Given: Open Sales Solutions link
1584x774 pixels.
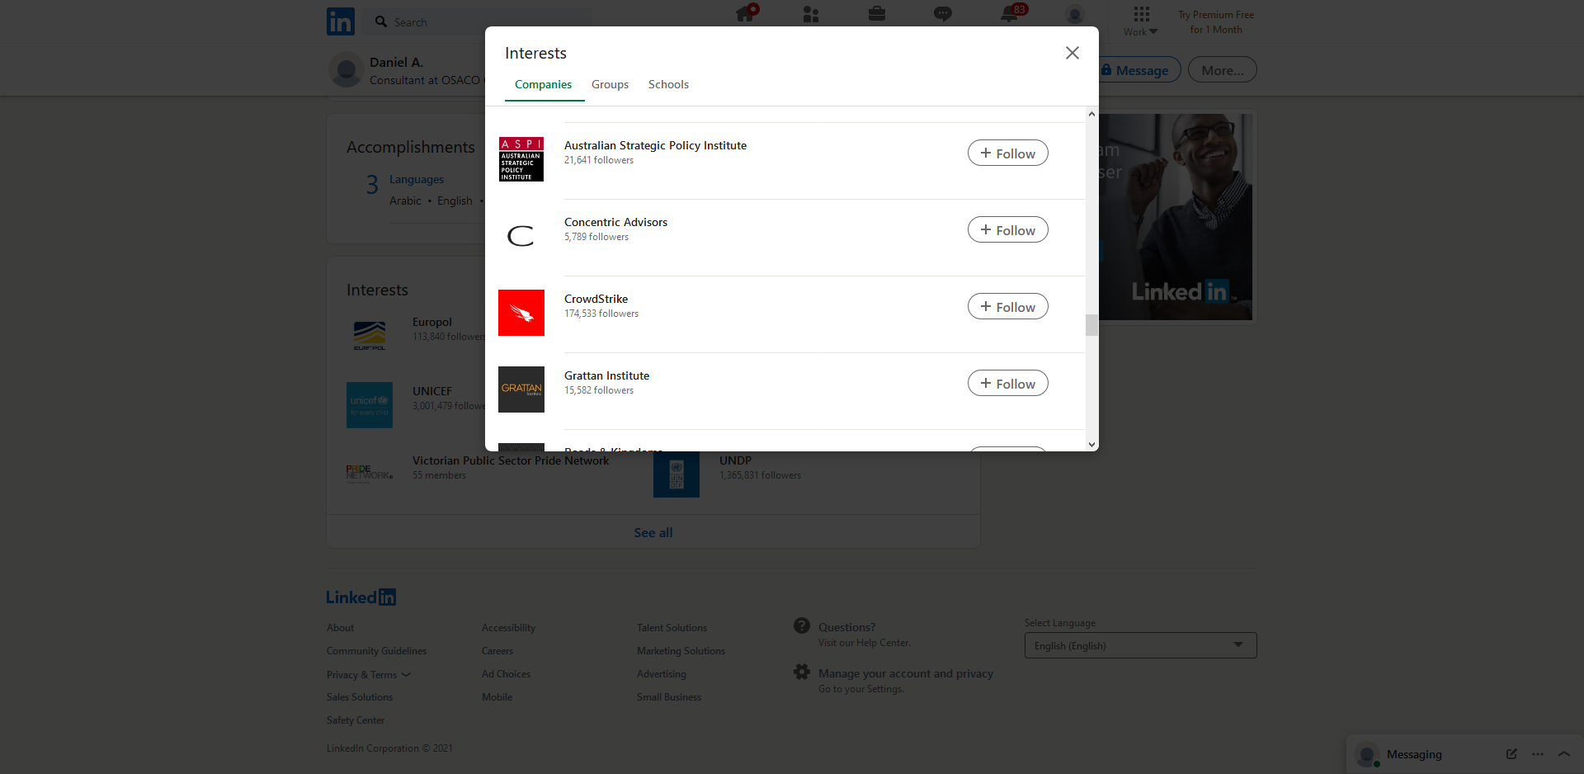Looking at the screenshot, I should click(x=360, y=697).
